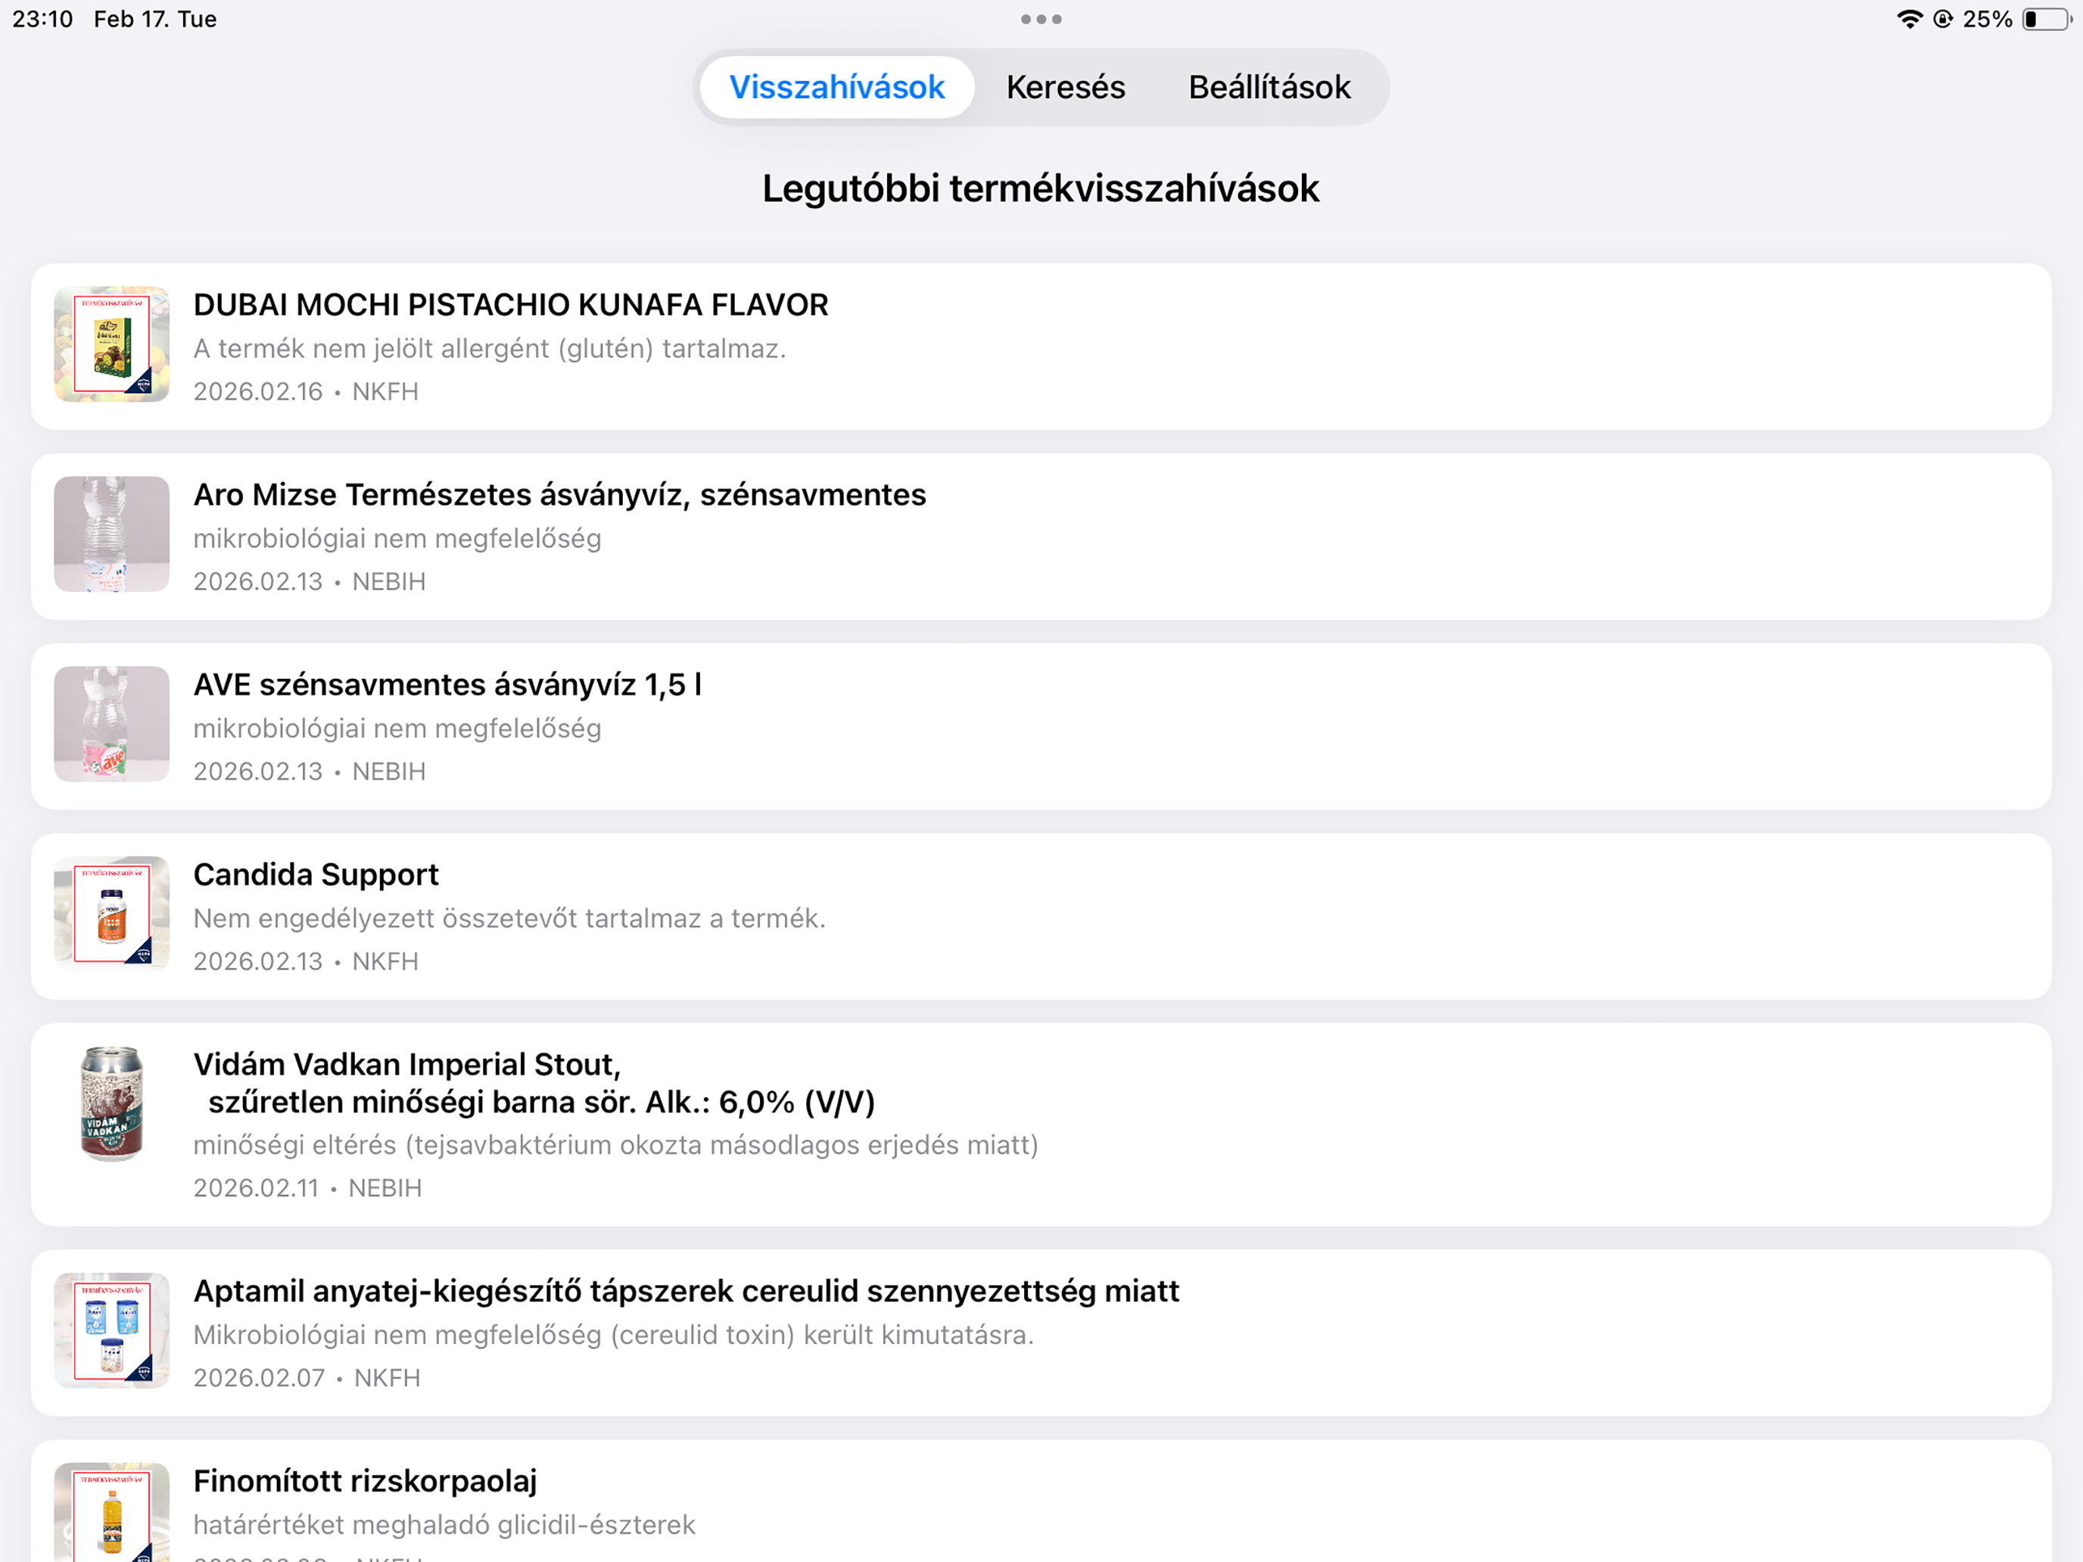Open Aptamil formula product thumbnail
Image resolution: width=2083 pixels, height=1562 pixels.
112,1330
